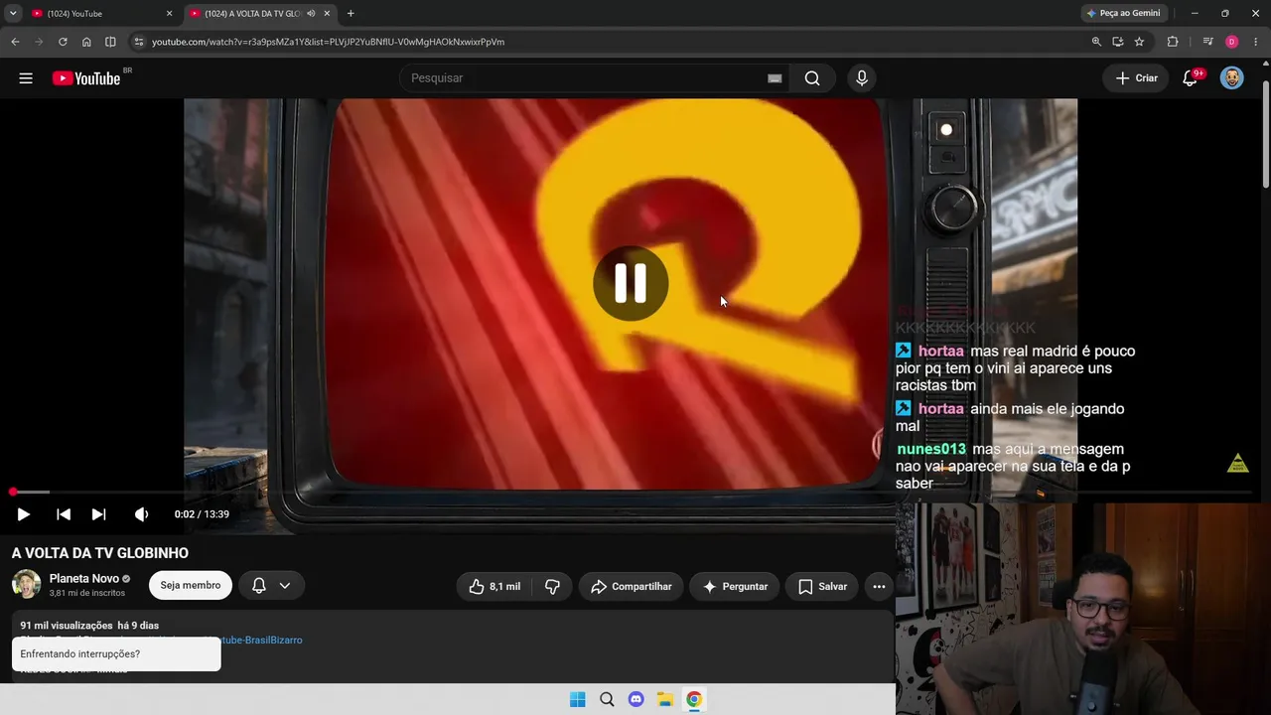The height and width of the screenshot is (715, 1271).
Task: Open the Planeta Novo channel avatar
Action: [x=26, y=585]
